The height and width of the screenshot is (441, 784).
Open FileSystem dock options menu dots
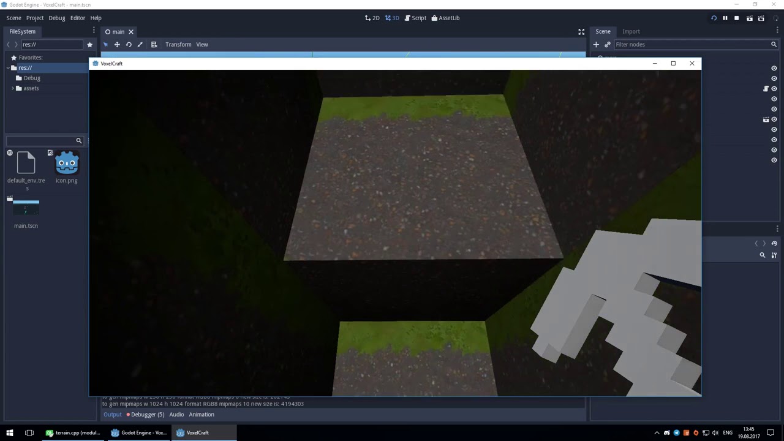[94, 29]
